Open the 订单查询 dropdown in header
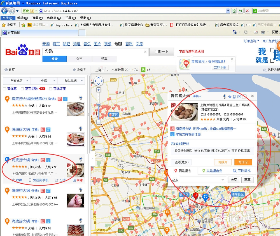 (251, 41)
